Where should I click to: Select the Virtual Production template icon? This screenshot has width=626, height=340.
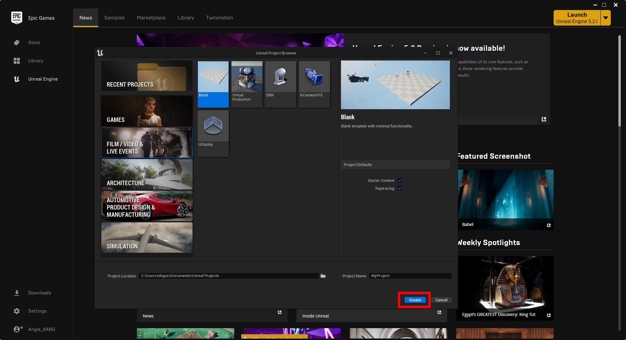[247, 77]
